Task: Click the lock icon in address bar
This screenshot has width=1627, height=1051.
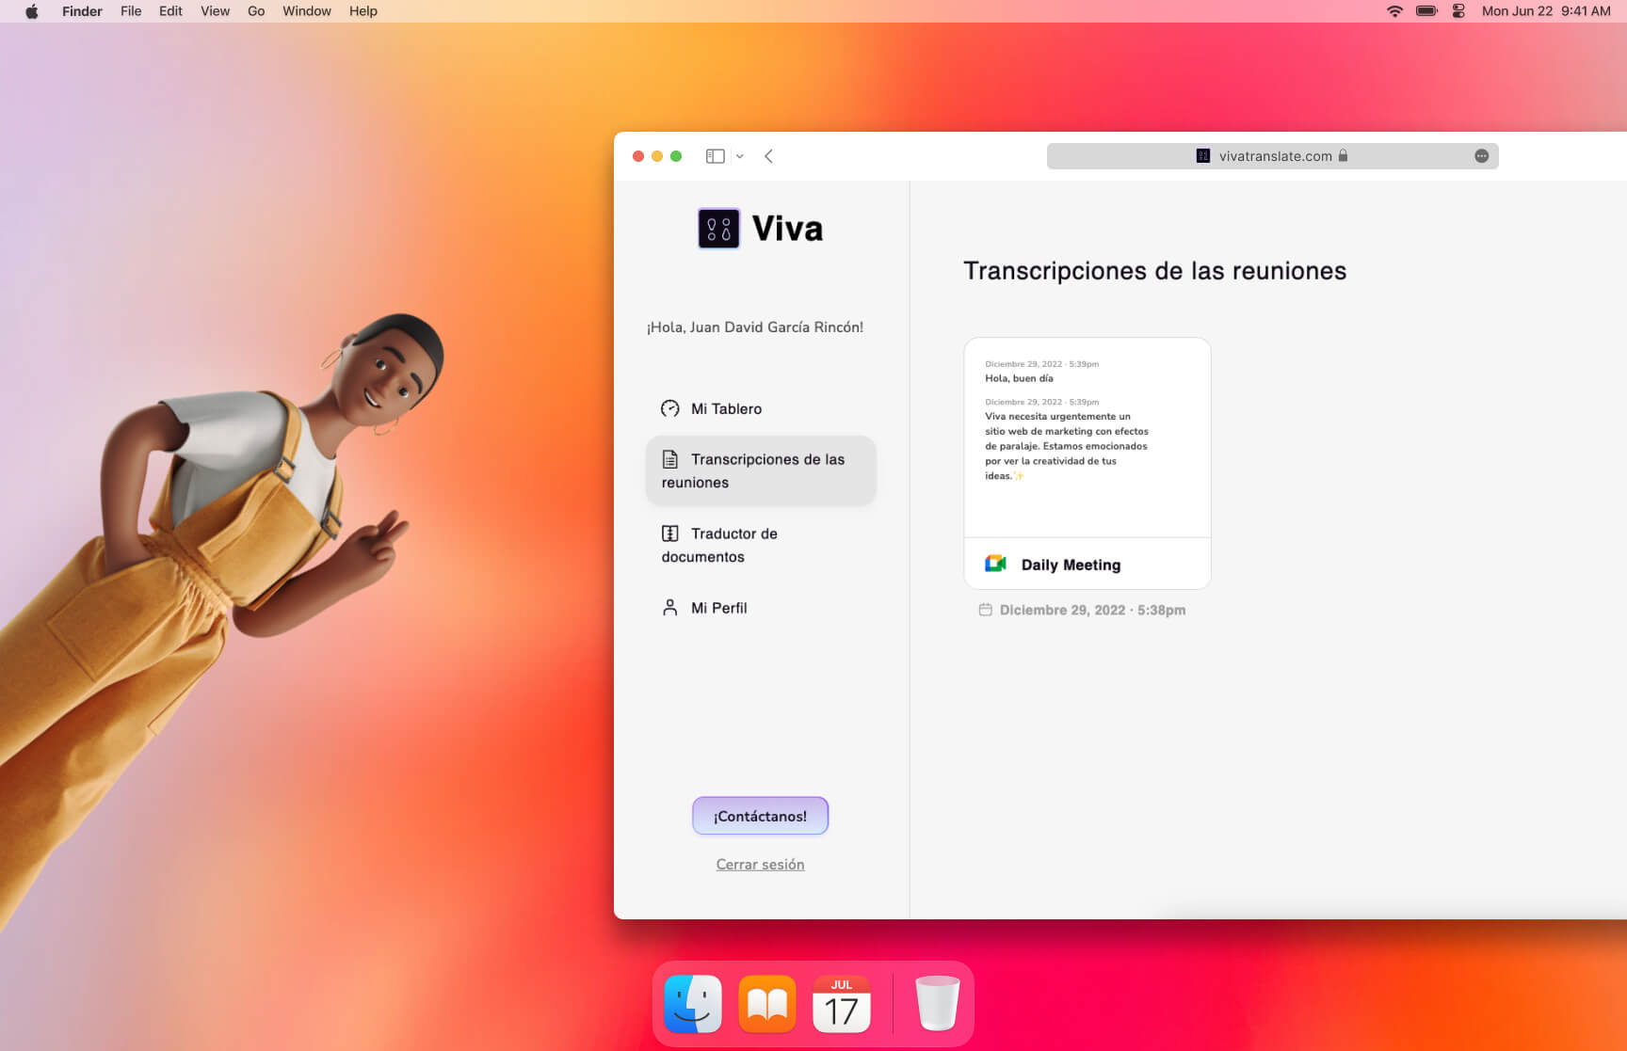Action: 1343,155
